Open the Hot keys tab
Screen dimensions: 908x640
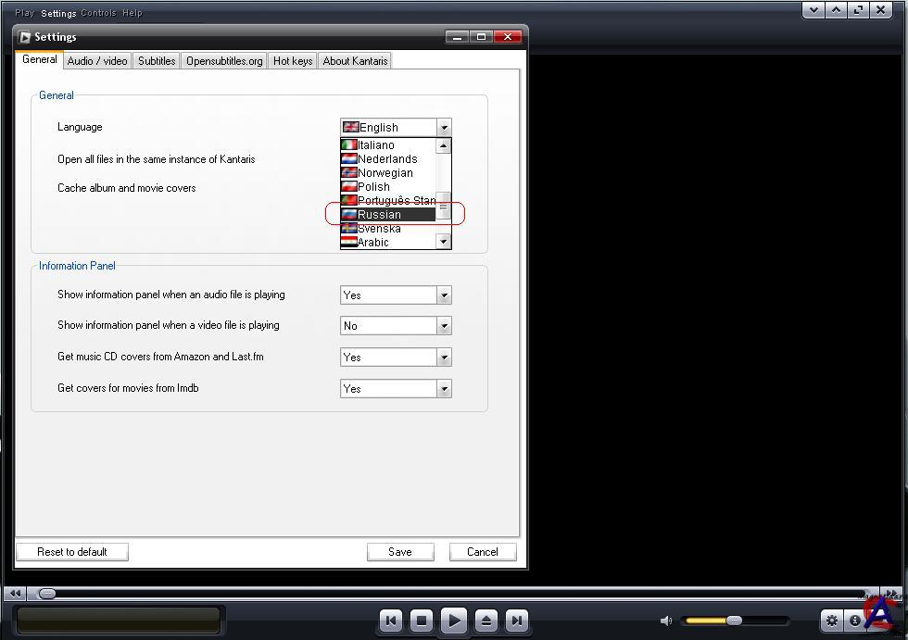pyautogui.click(x=292, y=61)
